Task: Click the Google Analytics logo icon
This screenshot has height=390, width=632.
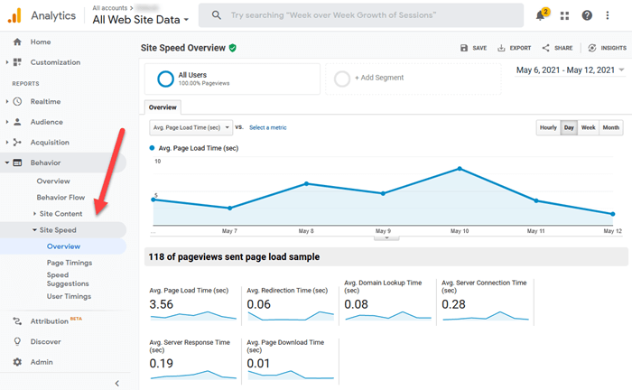Action: click(14, 15)
